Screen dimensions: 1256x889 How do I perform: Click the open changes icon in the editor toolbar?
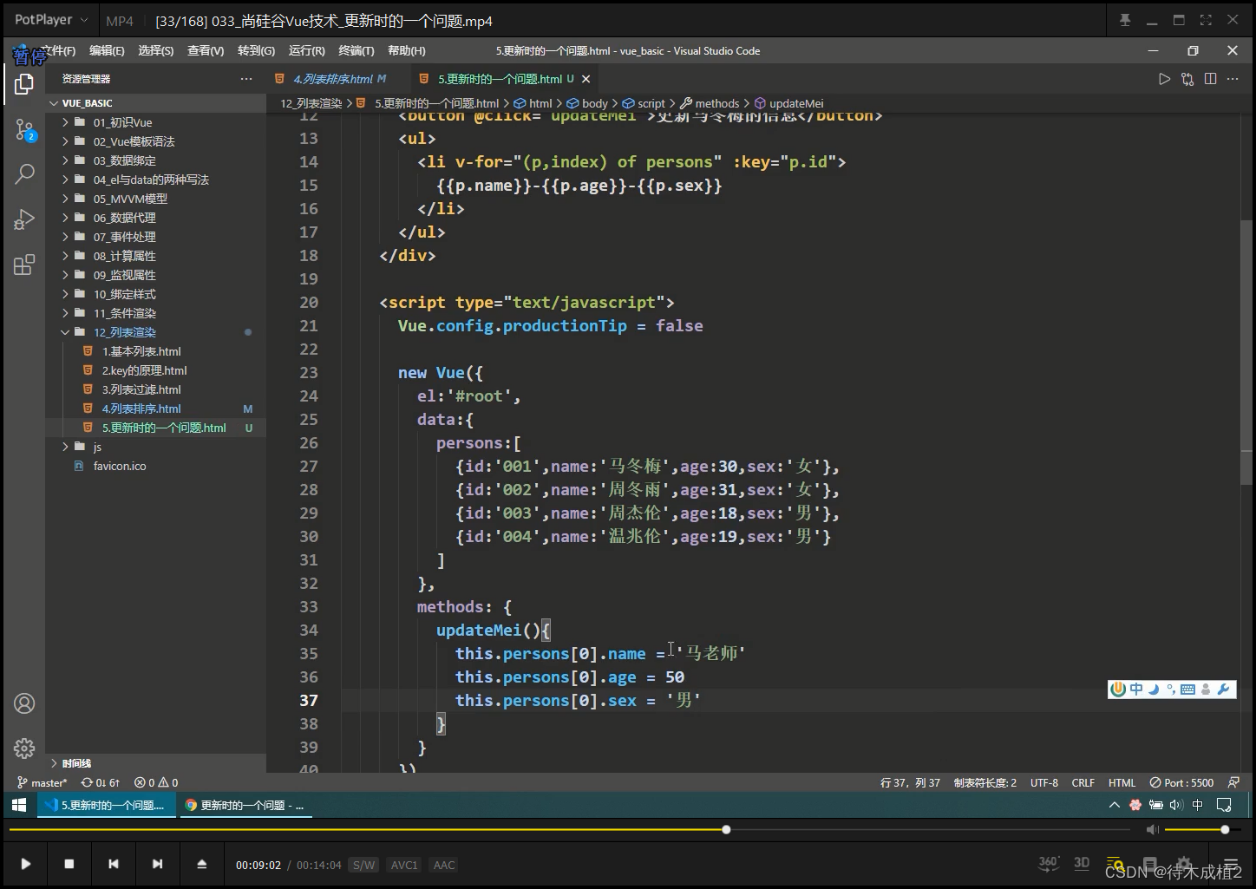(x=1187, y=79)
